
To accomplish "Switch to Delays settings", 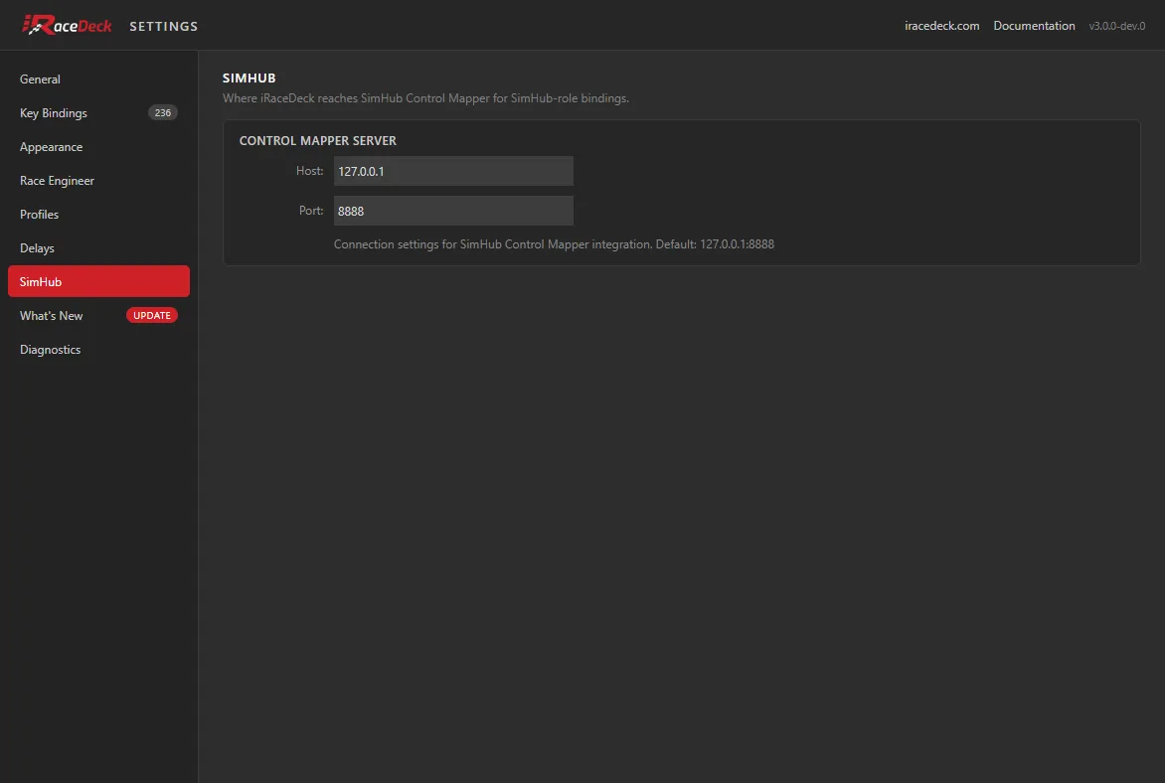I will tap(98, 248).
